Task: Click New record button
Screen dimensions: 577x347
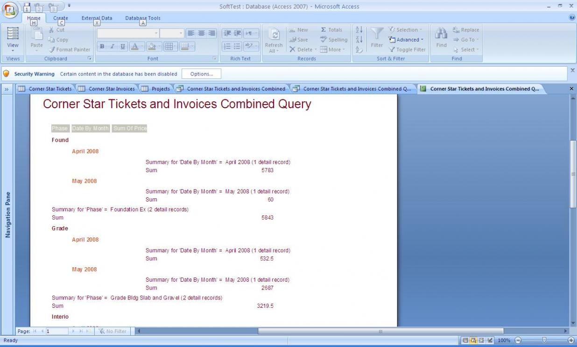Action: pyautogui.click(x=299, y=30)
